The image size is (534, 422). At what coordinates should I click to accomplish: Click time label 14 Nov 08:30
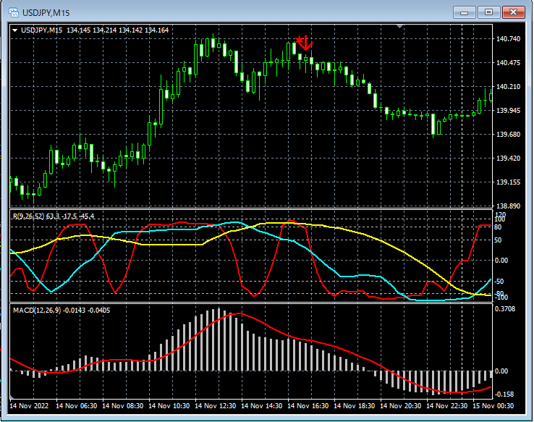[122, 406]
